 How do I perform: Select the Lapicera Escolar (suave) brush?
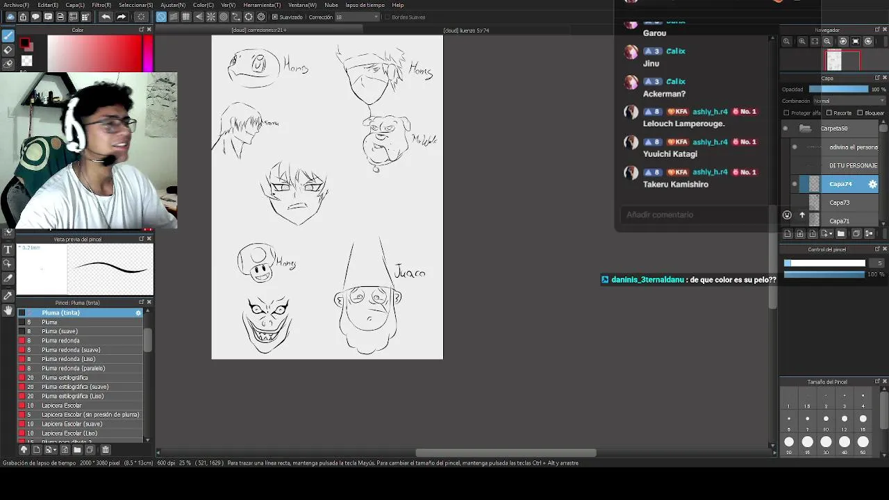pyautogui.click(x=80, y=424)
